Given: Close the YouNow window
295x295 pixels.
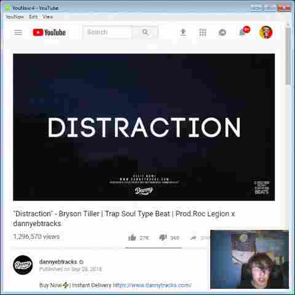Looking at the screenshot, I should pyautogui.click(x=284, y=8).
